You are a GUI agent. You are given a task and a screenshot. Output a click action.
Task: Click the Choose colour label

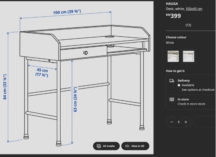176,37
